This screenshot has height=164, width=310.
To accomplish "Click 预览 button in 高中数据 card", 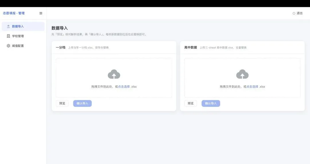I will [x=191, y=103].
